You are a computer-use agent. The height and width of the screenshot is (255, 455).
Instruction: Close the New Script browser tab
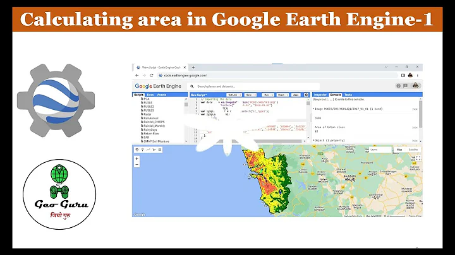point(185,68)
